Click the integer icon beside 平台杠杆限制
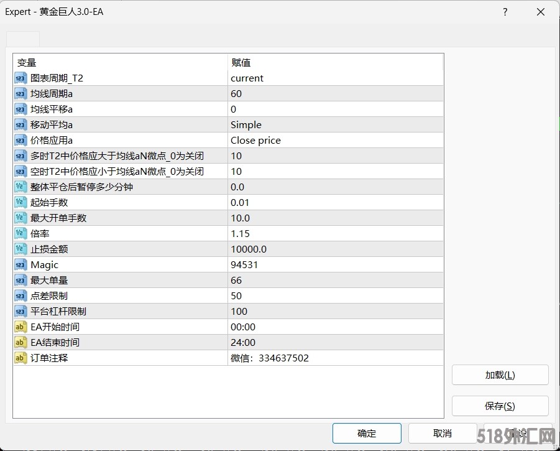Screen dimensions: 560x451 21,311
